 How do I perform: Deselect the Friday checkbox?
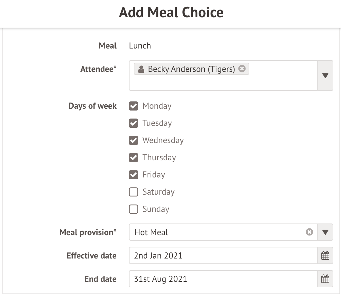[134, 175]
